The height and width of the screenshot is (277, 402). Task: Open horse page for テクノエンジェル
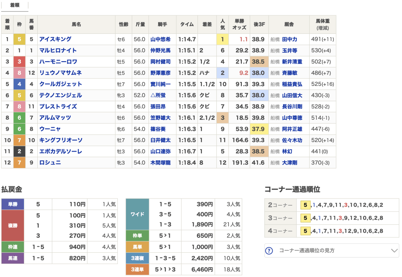[x=60, y=95]
